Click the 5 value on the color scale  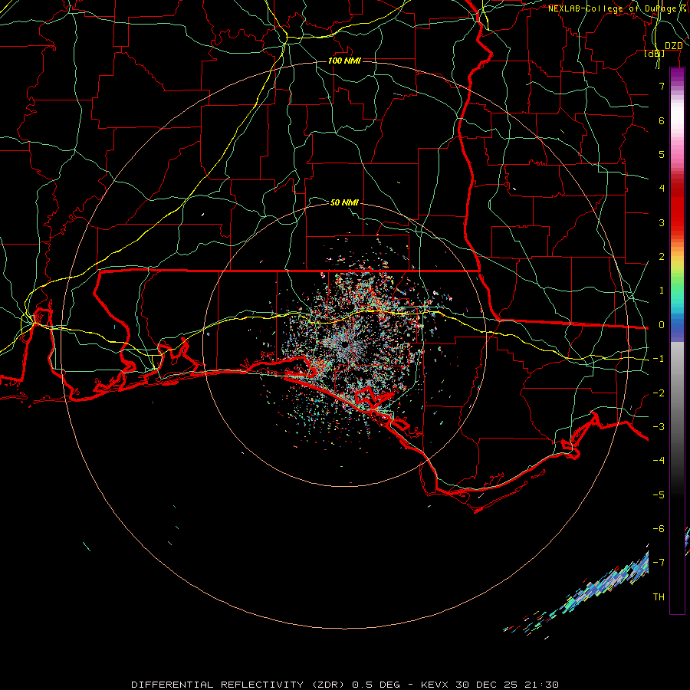click(x=662, y=154)
